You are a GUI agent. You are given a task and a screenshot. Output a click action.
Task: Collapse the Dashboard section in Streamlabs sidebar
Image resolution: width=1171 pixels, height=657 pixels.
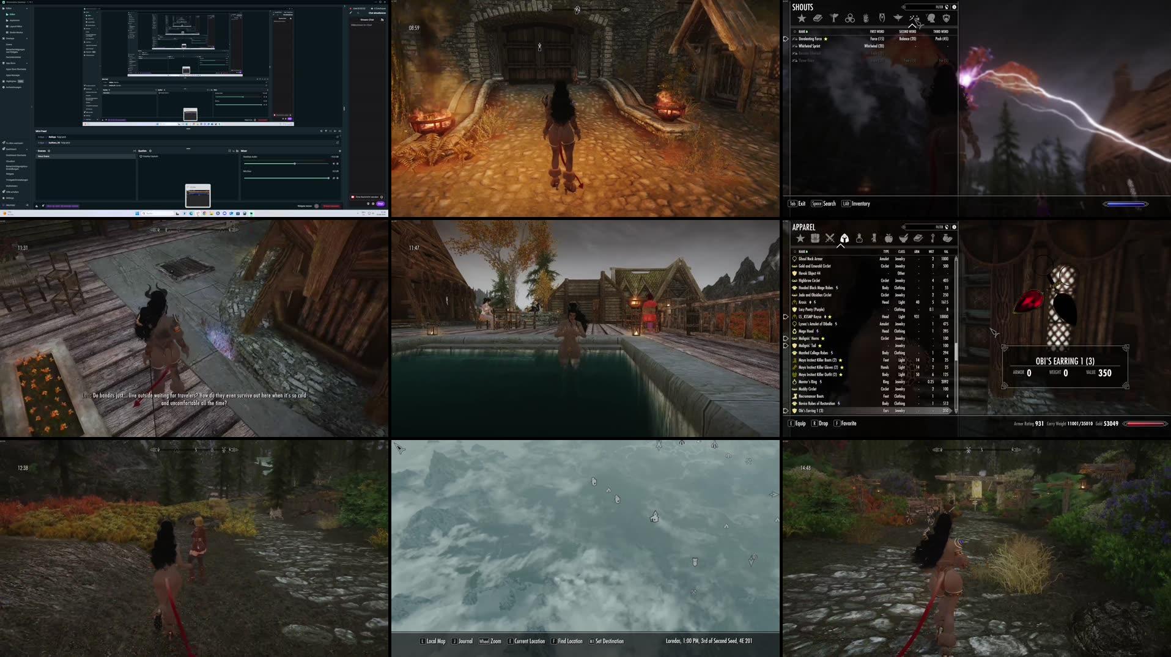click(x=27, y=149)
